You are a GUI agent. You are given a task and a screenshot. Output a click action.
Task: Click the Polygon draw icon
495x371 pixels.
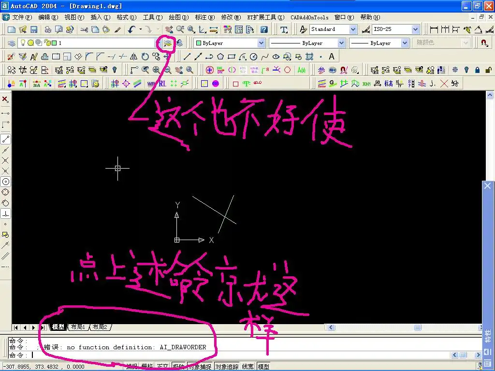[x=220, y=57]
